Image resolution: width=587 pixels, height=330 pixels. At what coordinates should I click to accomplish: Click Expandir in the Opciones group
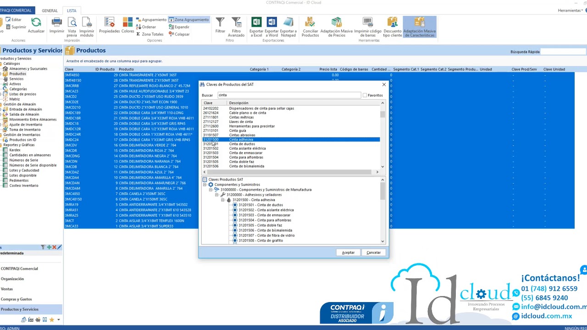coord(179,27)
